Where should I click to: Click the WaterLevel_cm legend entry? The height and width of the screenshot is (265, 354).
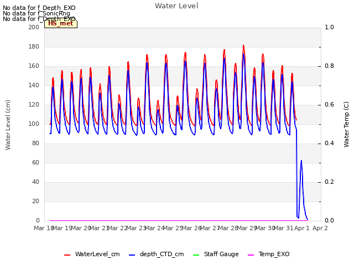(92, 254)
